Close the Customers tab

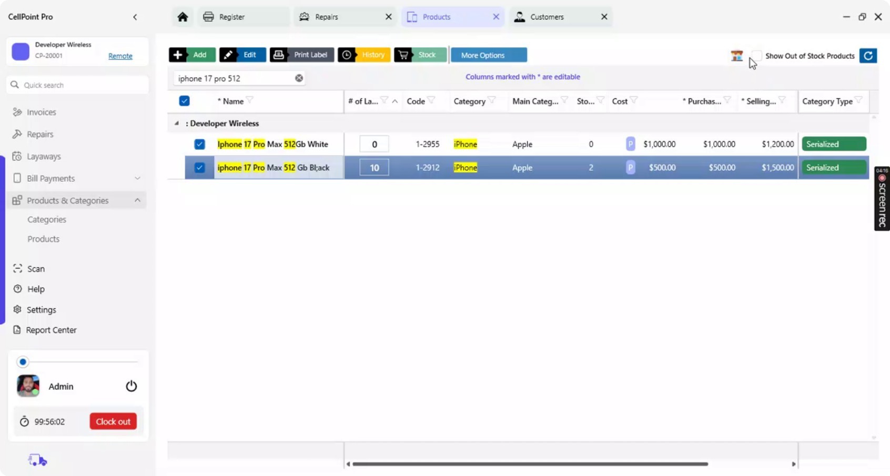pos(604,17)
